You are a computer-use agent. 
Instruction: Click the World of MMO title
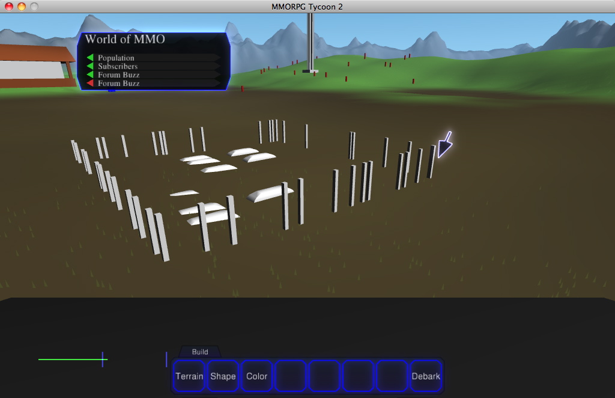tap(125, 39)
